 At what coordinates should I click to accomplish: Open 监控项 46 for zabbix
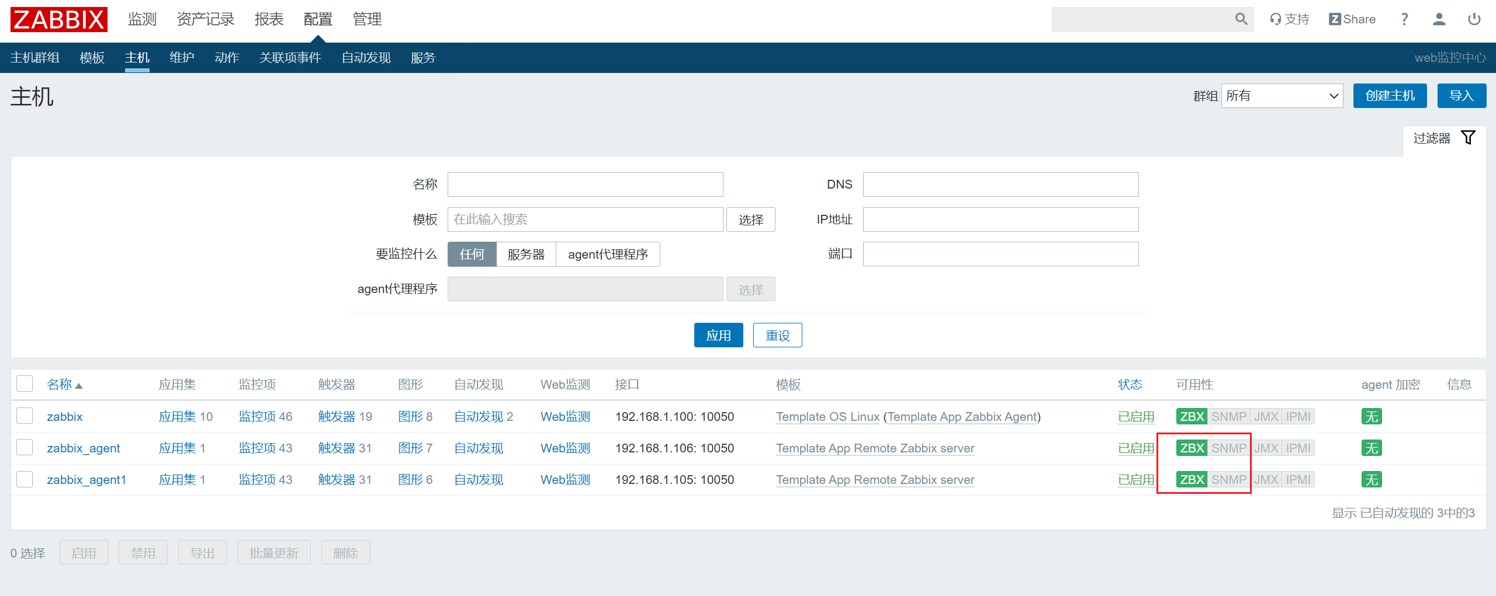[x=265, y=417]
